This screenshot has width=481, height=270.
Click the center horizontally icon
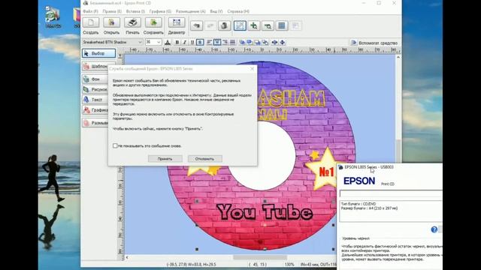(274, 42)
